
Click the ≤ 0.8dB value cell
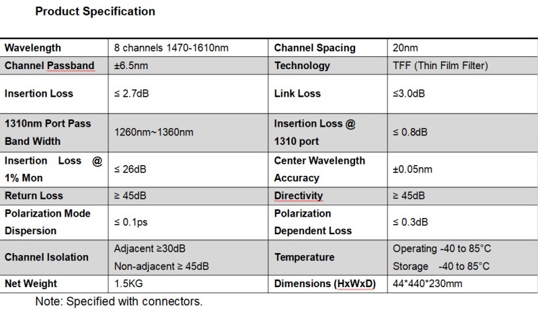[410, 132]
